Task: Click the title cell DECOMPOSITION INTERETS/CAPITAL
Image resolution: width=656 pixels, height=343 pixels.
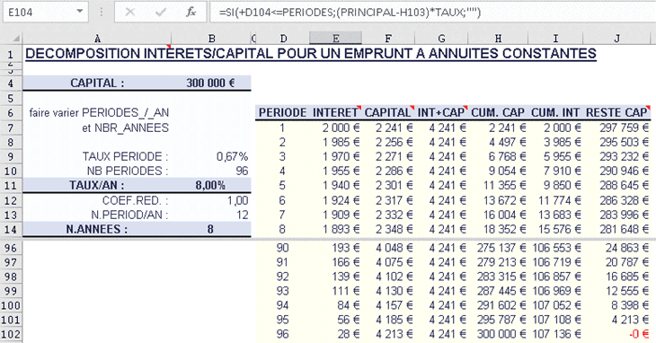Action: point(311,54)
